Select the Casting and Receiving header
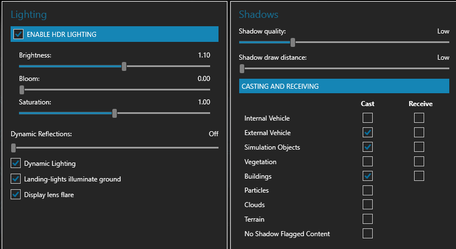The width and height of the screenshot is (456, 249). (344, 87)
